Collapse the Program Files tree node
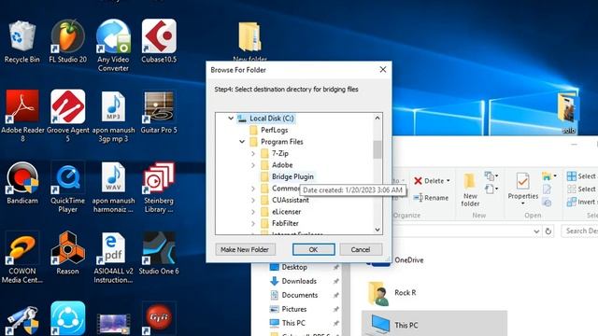This screenshot has height=336, width=598. [x=242, y=142]
